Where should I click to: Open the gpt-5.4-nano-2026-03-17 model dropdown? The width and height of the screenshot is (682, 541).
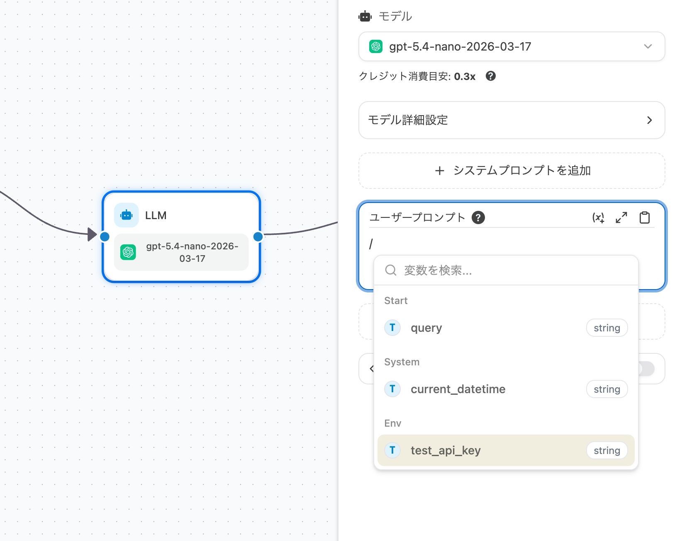tap(512, 46)
